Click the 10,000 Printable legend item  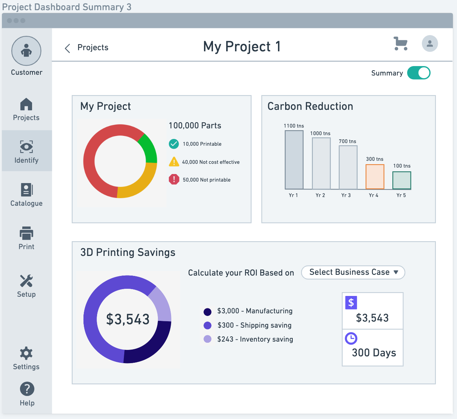pyautogui.click(x=202, y=144)
